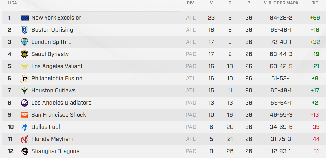Open the New York Excelsior team name

pos(56,18)
